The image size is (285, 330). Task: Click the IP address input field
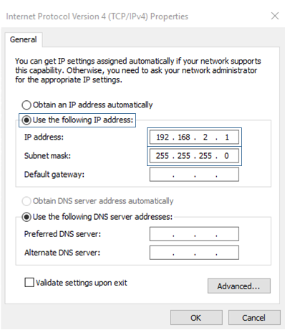[194, 137]
